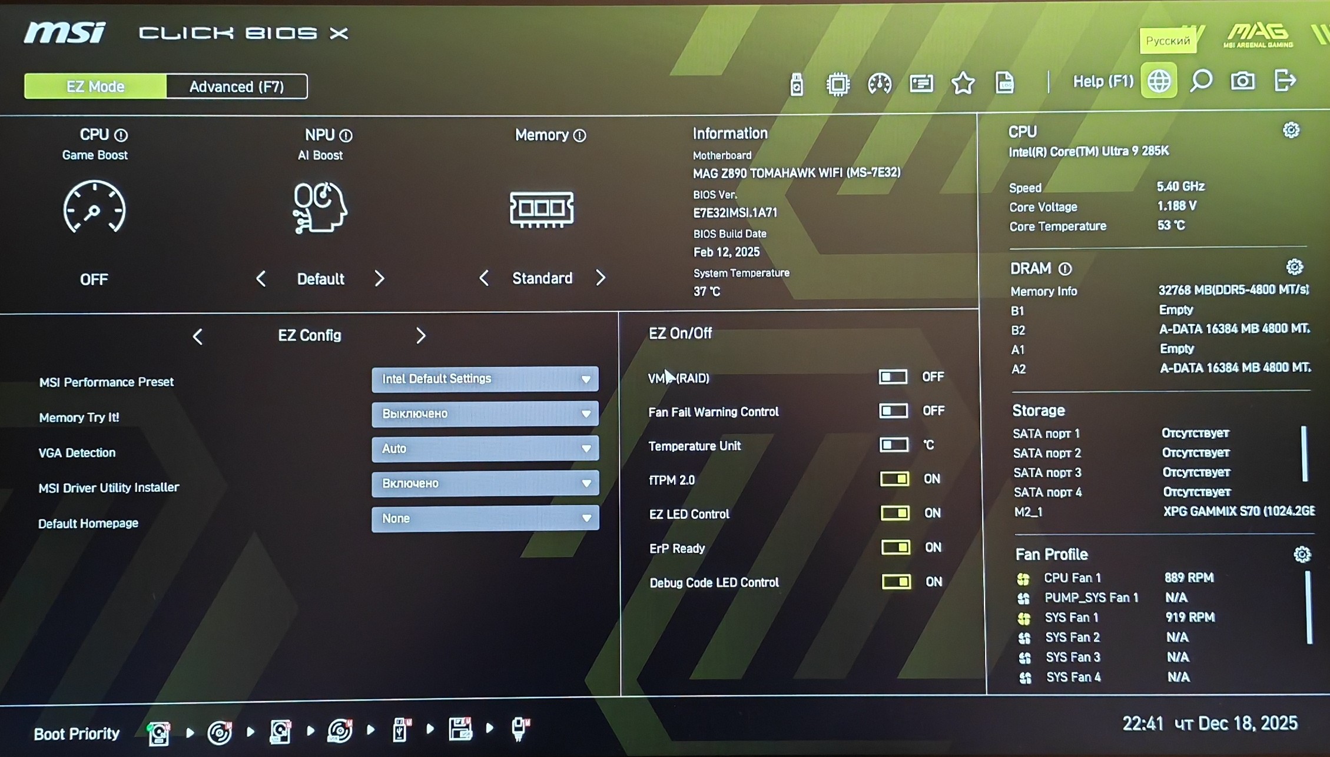
Task: Click the info icon beside DRAM
Action: [1065, 269]
